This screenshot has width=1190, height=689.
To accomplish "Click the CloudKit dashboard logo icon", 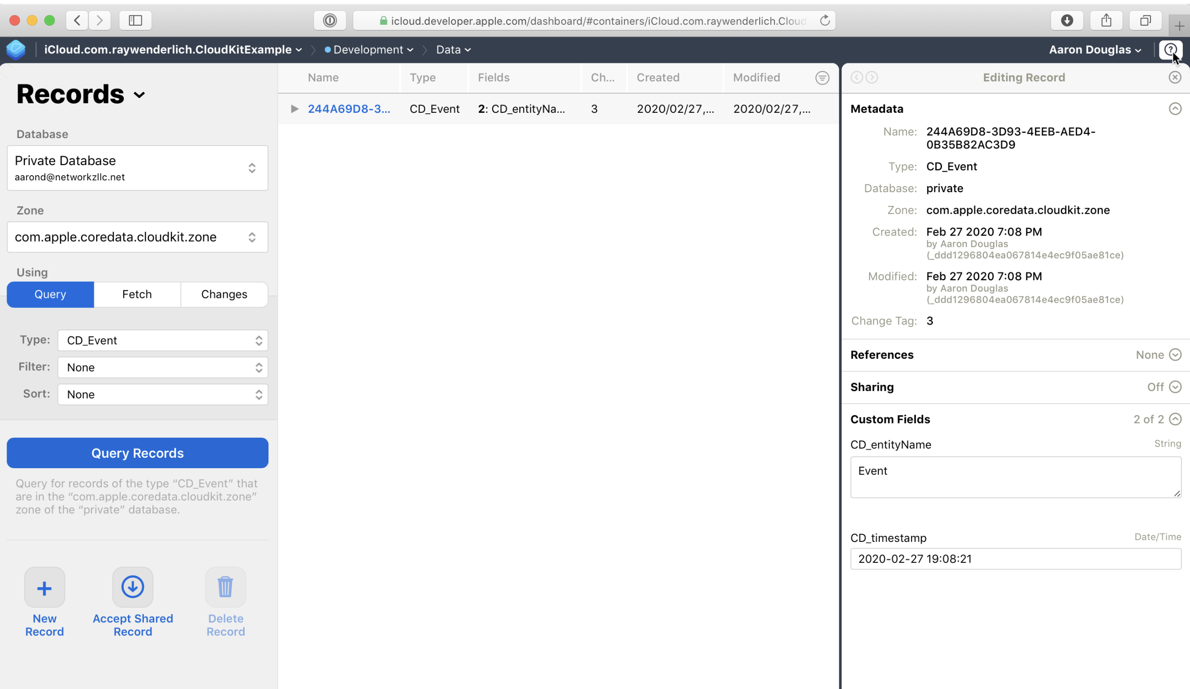I will [x=16, y=49].
